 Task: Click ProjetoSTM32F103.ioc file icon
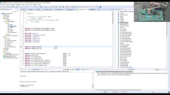click(x=4, y=56)
